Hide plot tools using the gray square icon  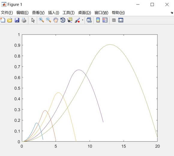114,20
